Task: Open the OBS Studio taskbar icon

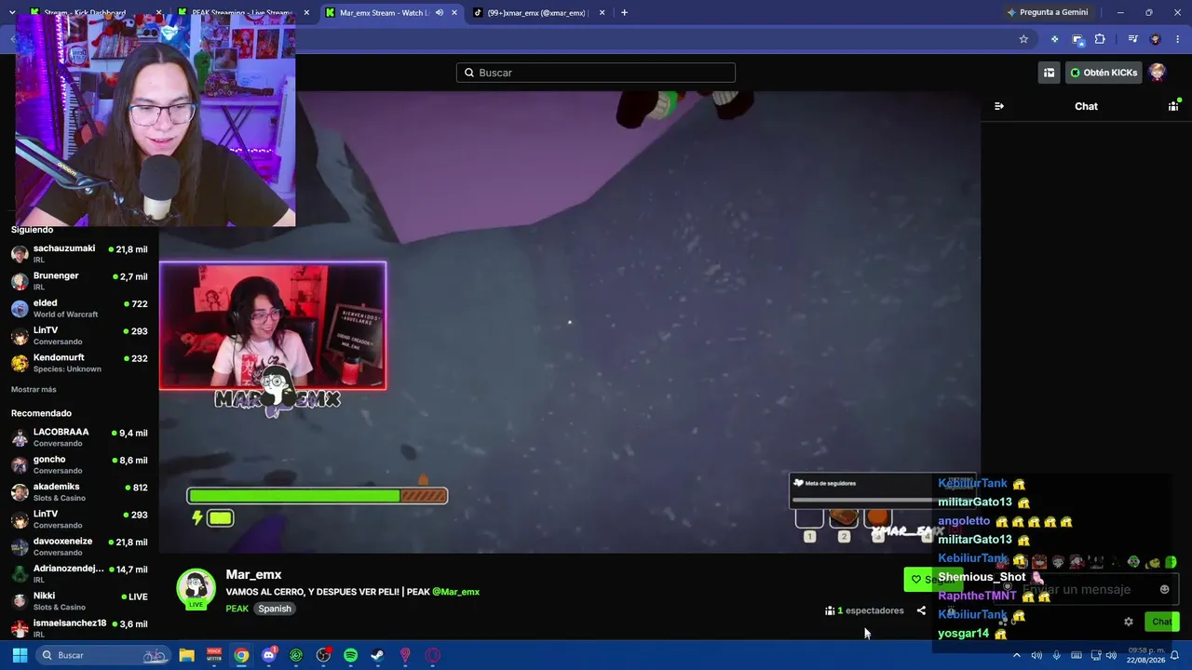Action: point(323,655)
